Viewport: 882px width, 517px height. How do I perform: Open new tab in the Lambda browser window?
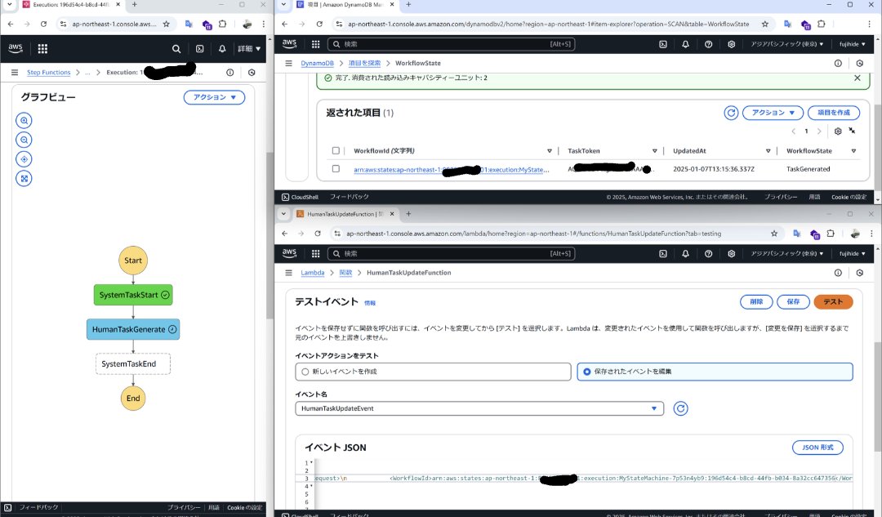click(408, 214)
